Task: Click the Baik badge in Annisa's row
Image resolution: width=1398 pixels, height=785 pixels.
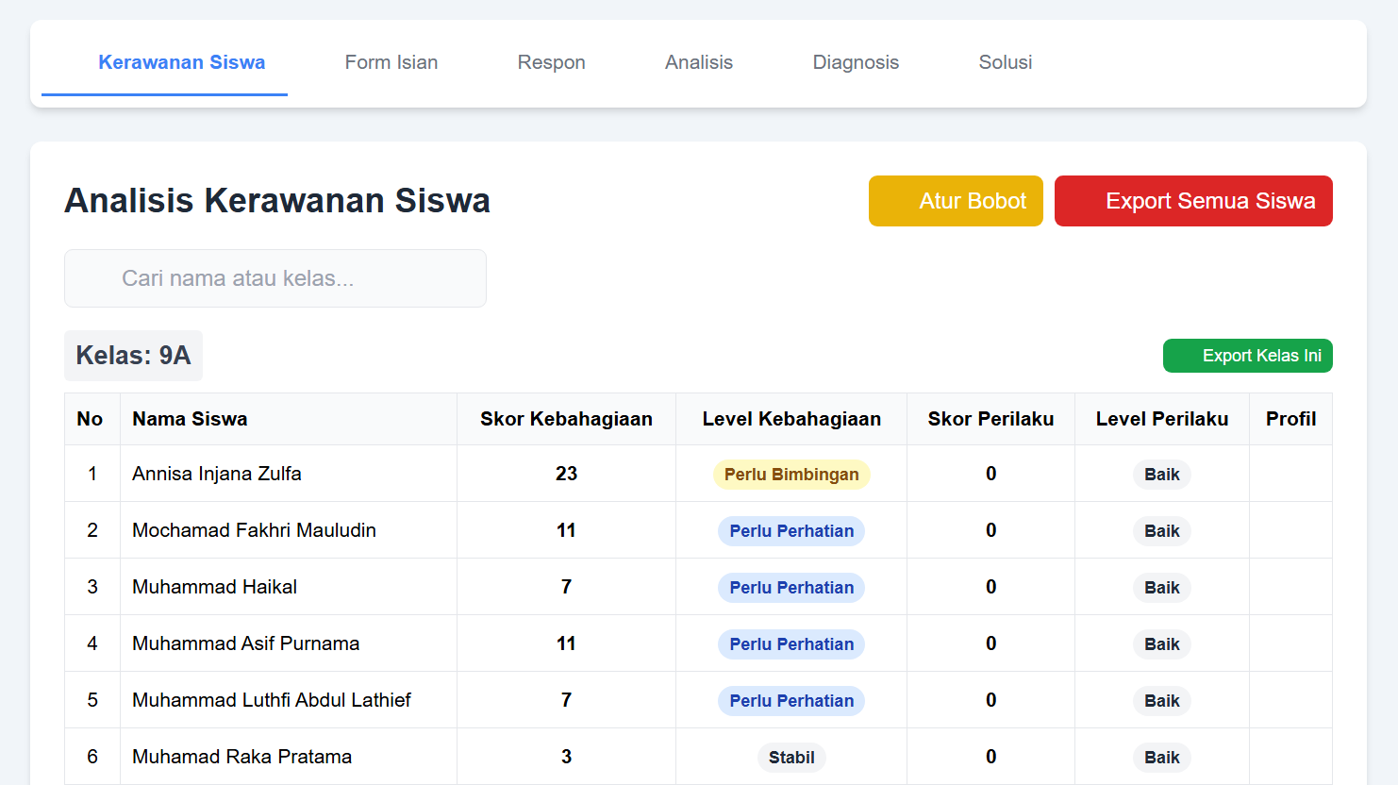Action: tap(1161, 474)
